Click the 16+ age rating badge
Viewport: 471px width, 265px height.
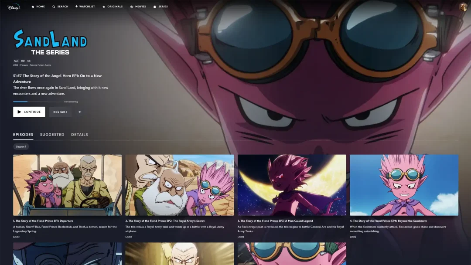click(x=16, y=61)
